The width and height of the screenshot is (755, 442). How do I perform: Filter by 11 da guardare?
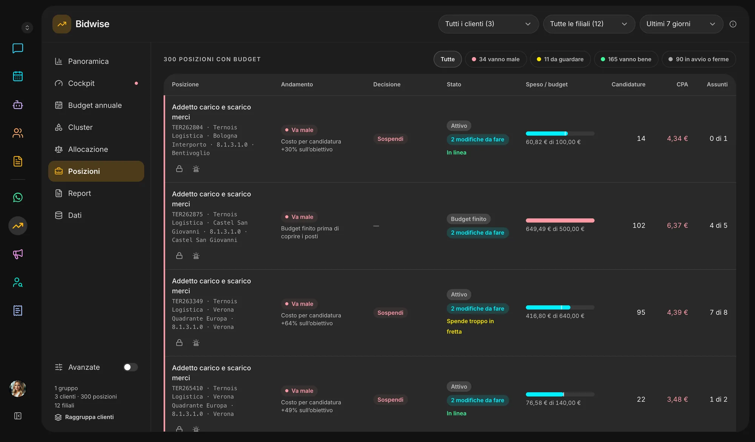pos(560,59)
